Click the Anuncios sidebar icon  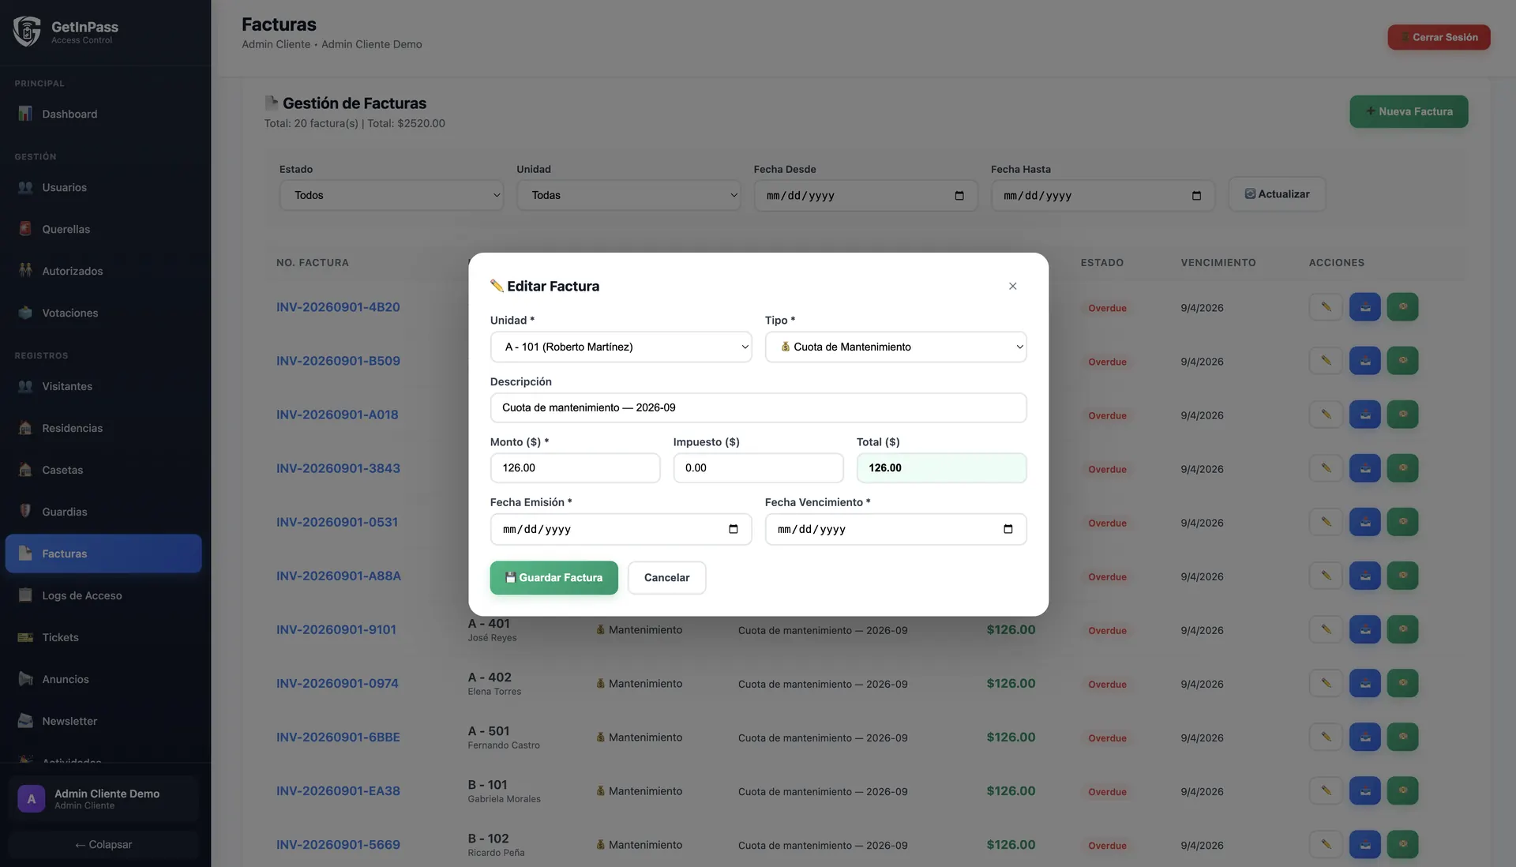click(x=25, y=678)
